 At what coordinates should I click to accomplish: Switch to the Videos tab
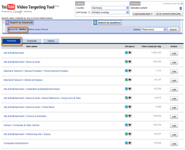click(x=51, y=41)
